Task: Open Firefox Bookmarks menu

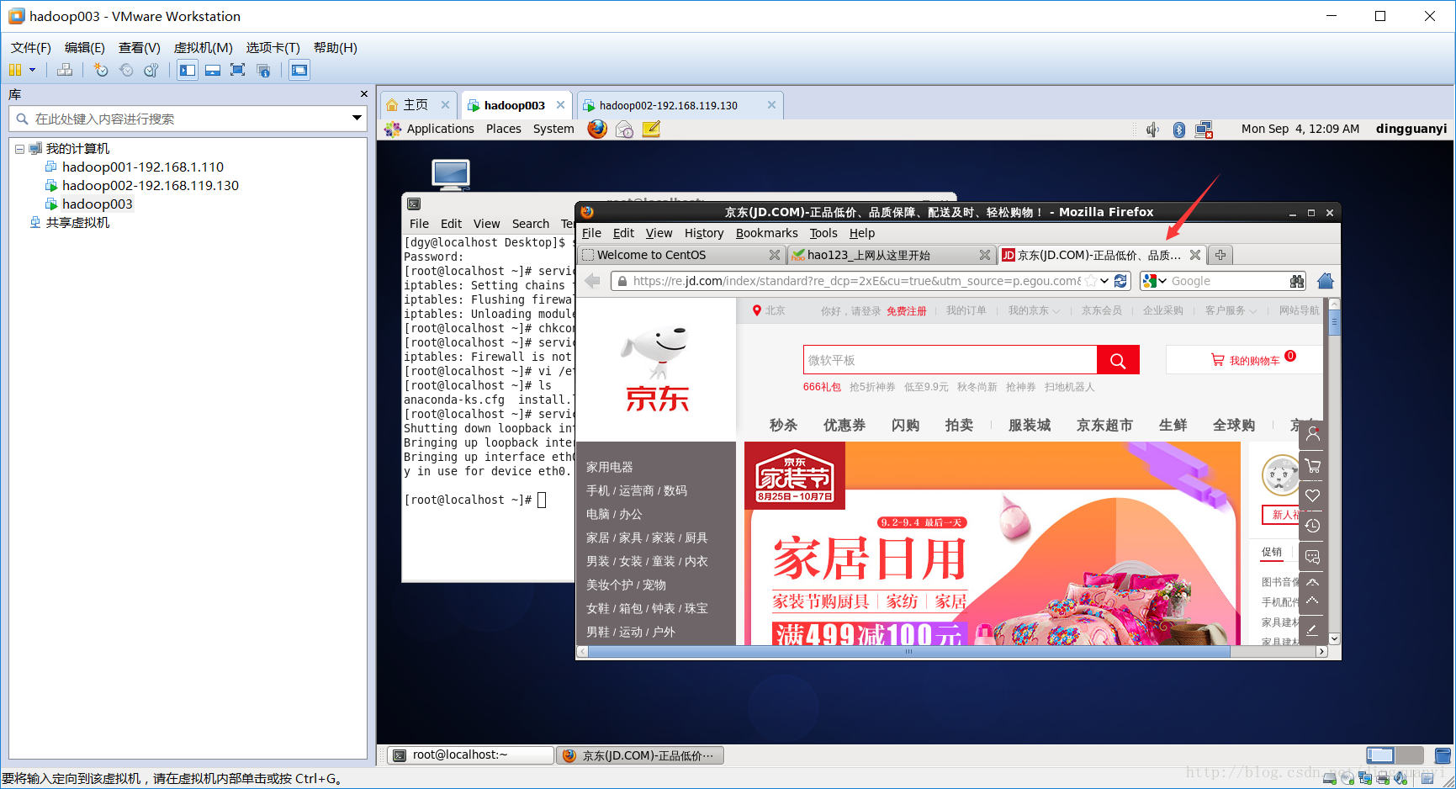Action: pos(766,233)
